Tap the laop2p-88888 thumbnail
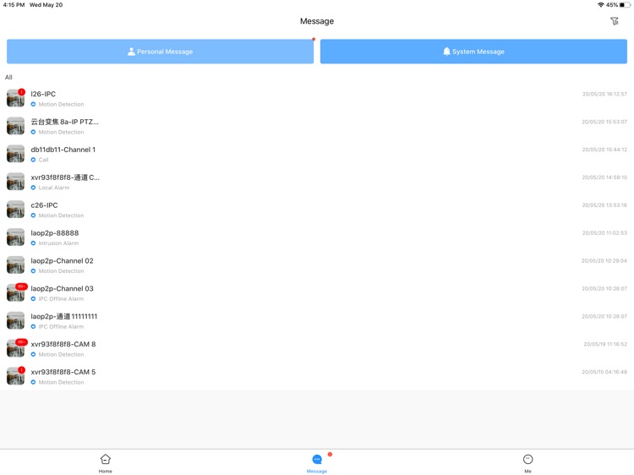634x475 pixels. [x=15, y=237]
